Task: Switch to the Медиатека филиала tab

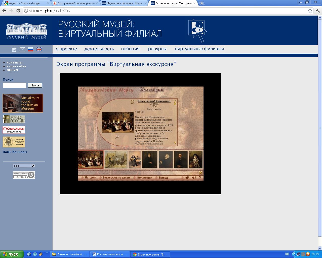Action: pyautogui.click(x=125, y=3)
